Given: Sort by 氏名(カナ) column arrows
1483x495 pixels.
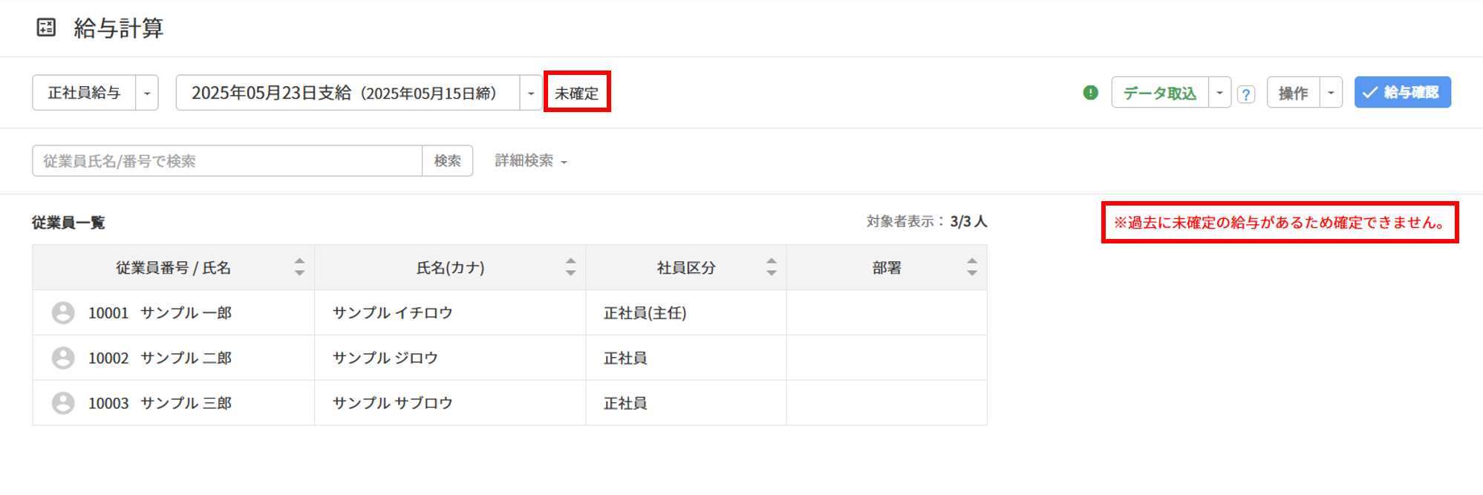Looking at the screenshot, I should [570, 267].
